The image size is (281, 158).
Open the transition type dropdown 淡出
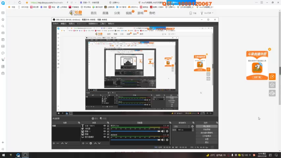coord(182,126)
